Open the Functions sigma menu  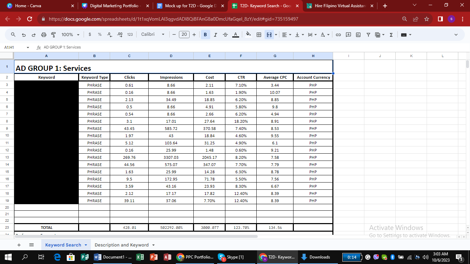tap(391, 35)
